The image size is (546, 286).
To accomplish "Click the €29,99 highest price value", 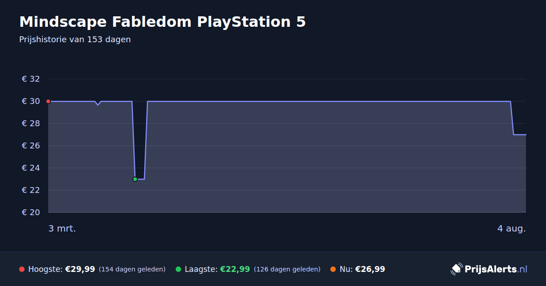I will 80,269.
